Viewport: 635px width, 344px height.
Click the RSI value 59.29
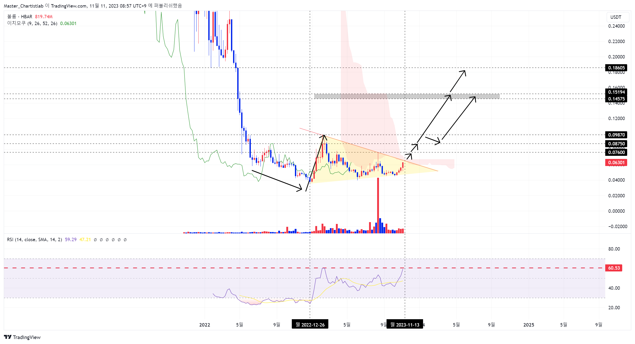point(71,239)
